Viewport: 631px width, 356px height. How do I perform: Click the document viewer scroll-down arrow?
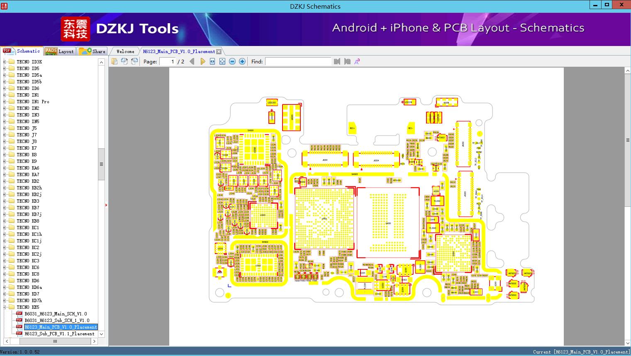628,343
